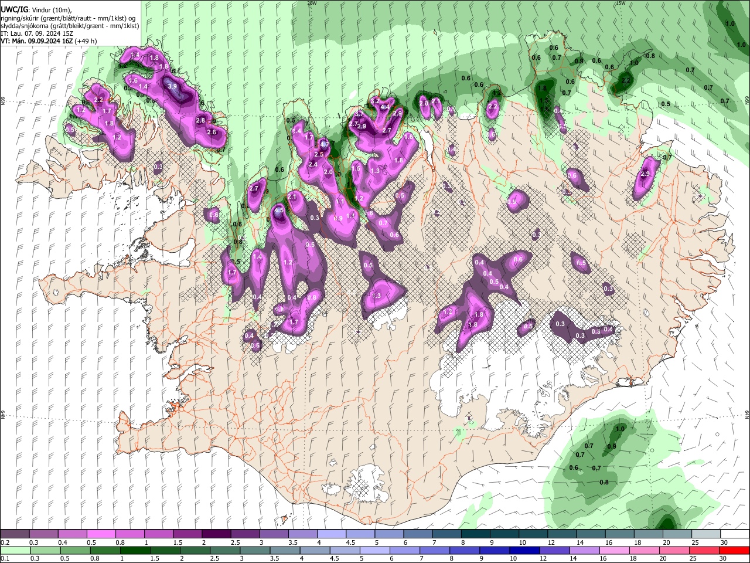Image resolution: width=750 pixels, height=563 pixels.
Task: Click the bright magenta 0.5–0.8 snow legend swatch
Action: pos(101,534)
